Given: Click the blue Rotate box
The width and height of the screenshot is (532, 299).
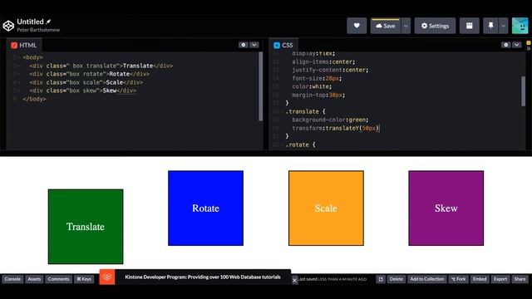Looking at the screenshot, I should pos(205,208).
